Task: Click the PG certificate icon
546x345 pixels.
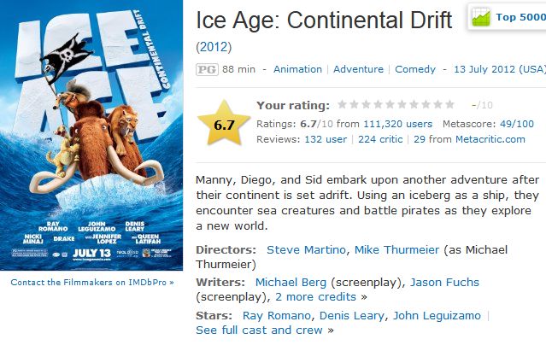Action: 205,69
